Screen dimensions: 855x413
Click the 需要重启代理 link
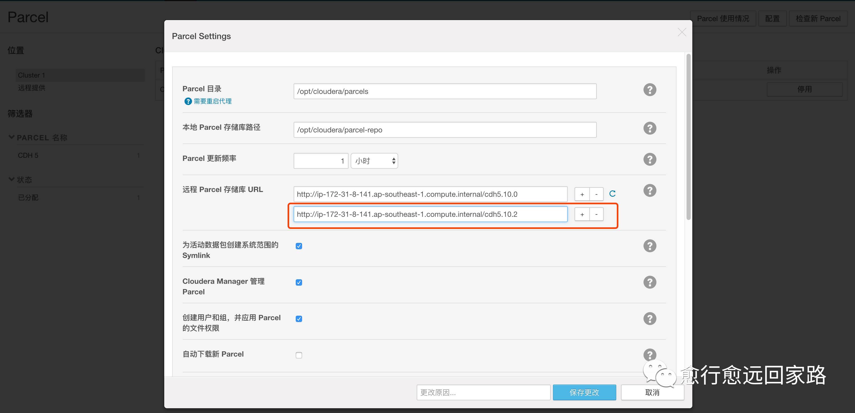coord(212,102)
